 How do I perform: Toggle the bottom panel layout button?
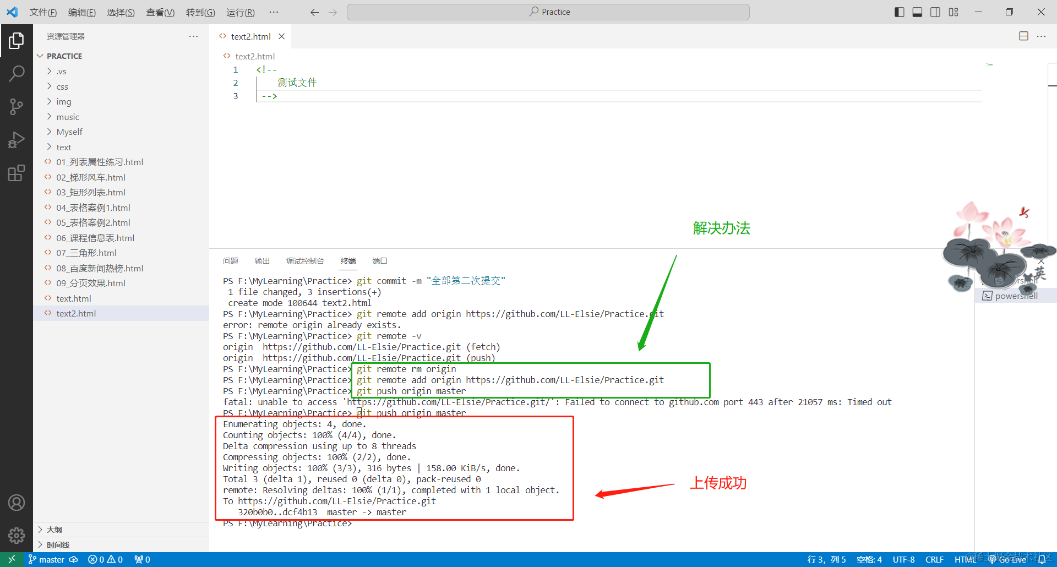pyautogui.click(x=917, y=12)
